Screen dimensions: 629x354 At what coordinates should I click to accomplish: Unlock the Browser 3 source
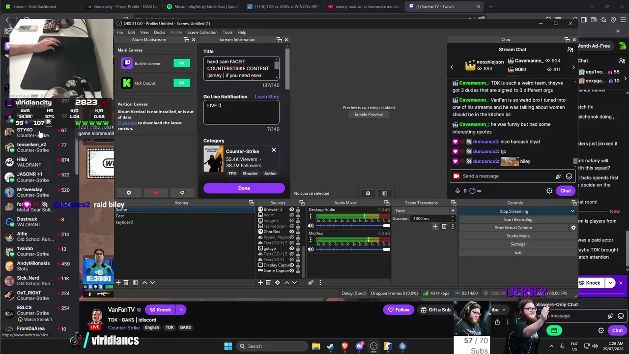point(298,209)
